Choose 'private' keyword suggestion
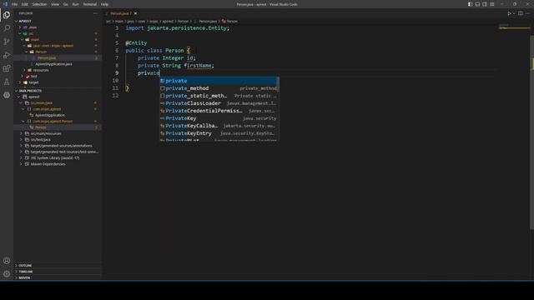 click(x=219, y=81)
